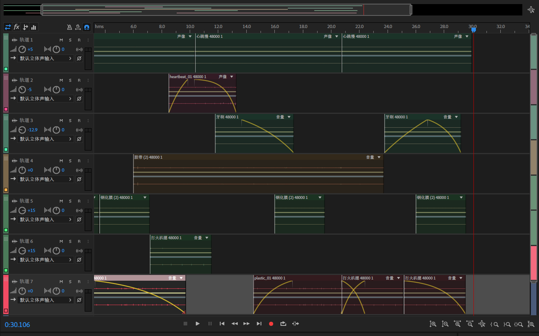The image size is (539, 336).
Task: Open 轨道 7 input dropdown 默认立体声输入
Action: [46, 300]
